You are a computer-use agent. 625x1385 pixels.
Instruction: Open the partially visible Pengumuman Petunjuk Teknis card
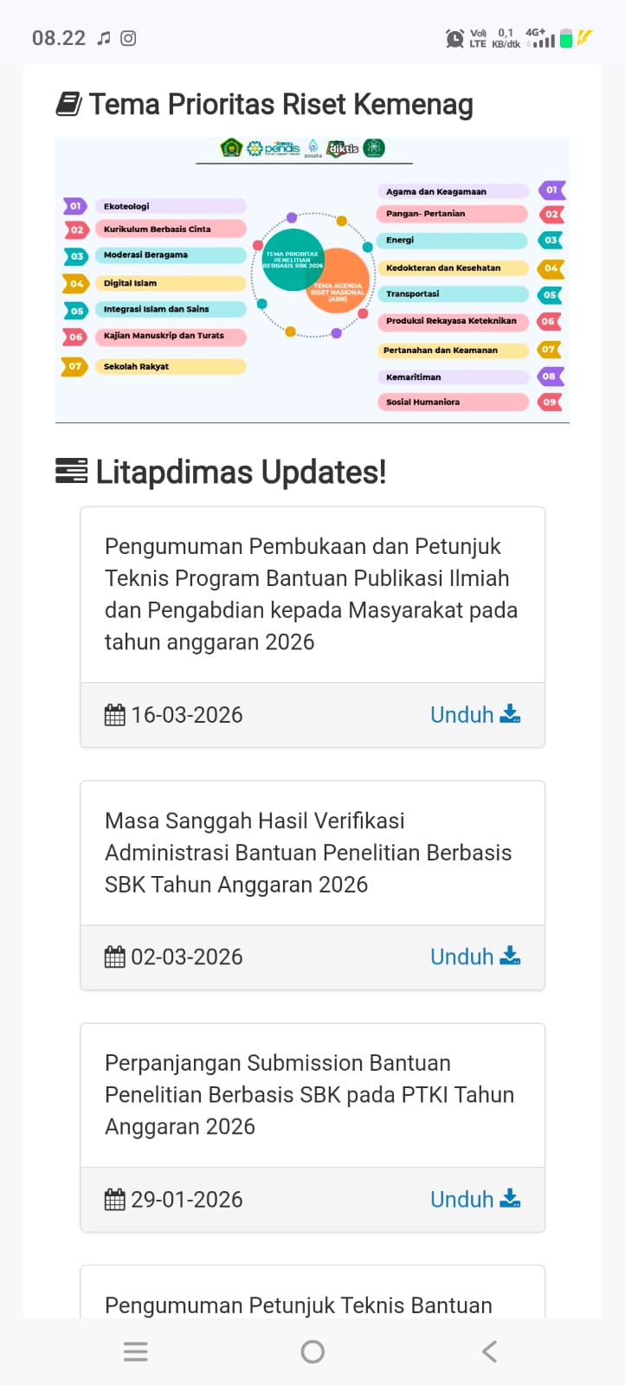click(299, 1304)
